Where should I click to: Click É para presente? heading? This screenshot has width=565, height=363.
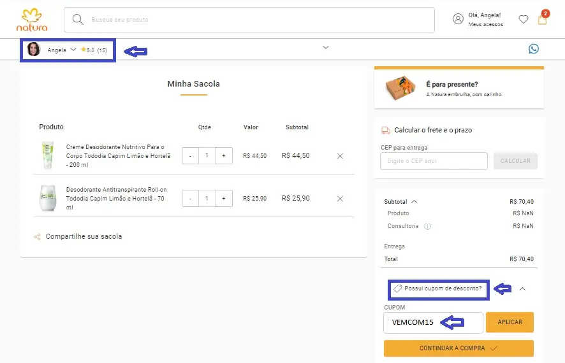click(452, 84)
